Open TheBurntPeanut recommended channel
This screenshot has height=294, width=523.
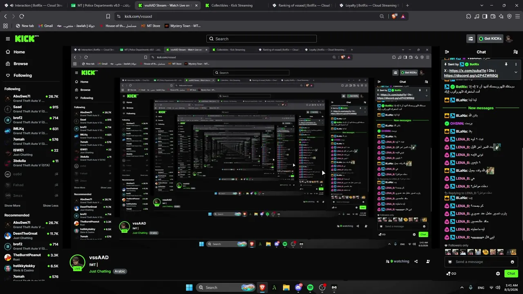click(31, 257)
